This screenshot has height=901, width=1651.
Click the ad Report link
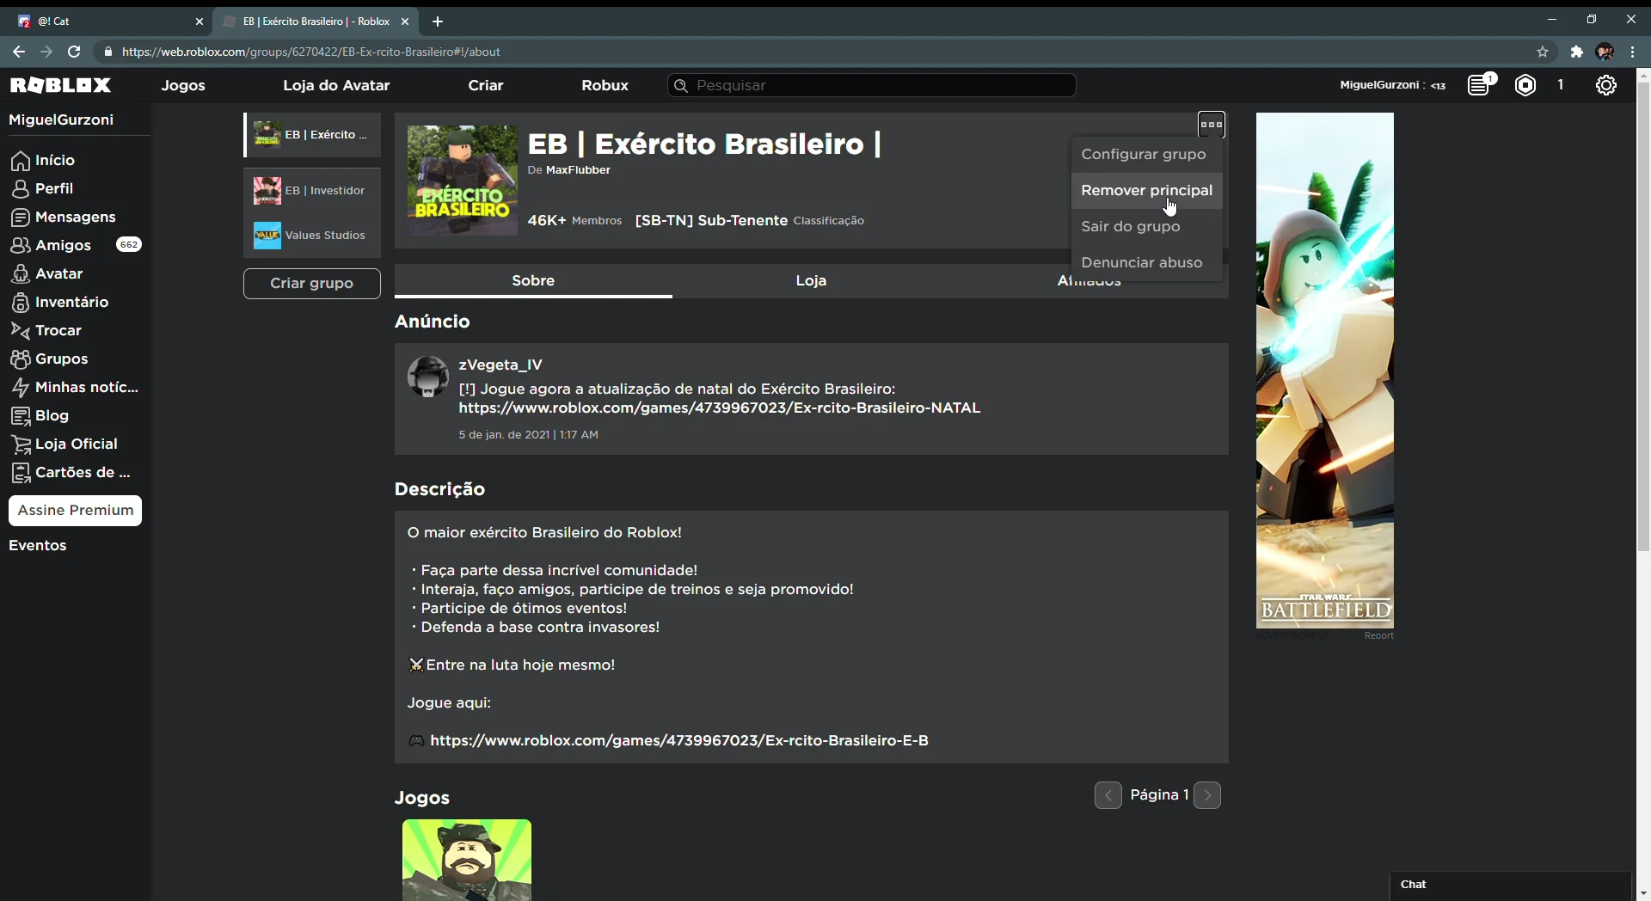tap(1378, 636)
